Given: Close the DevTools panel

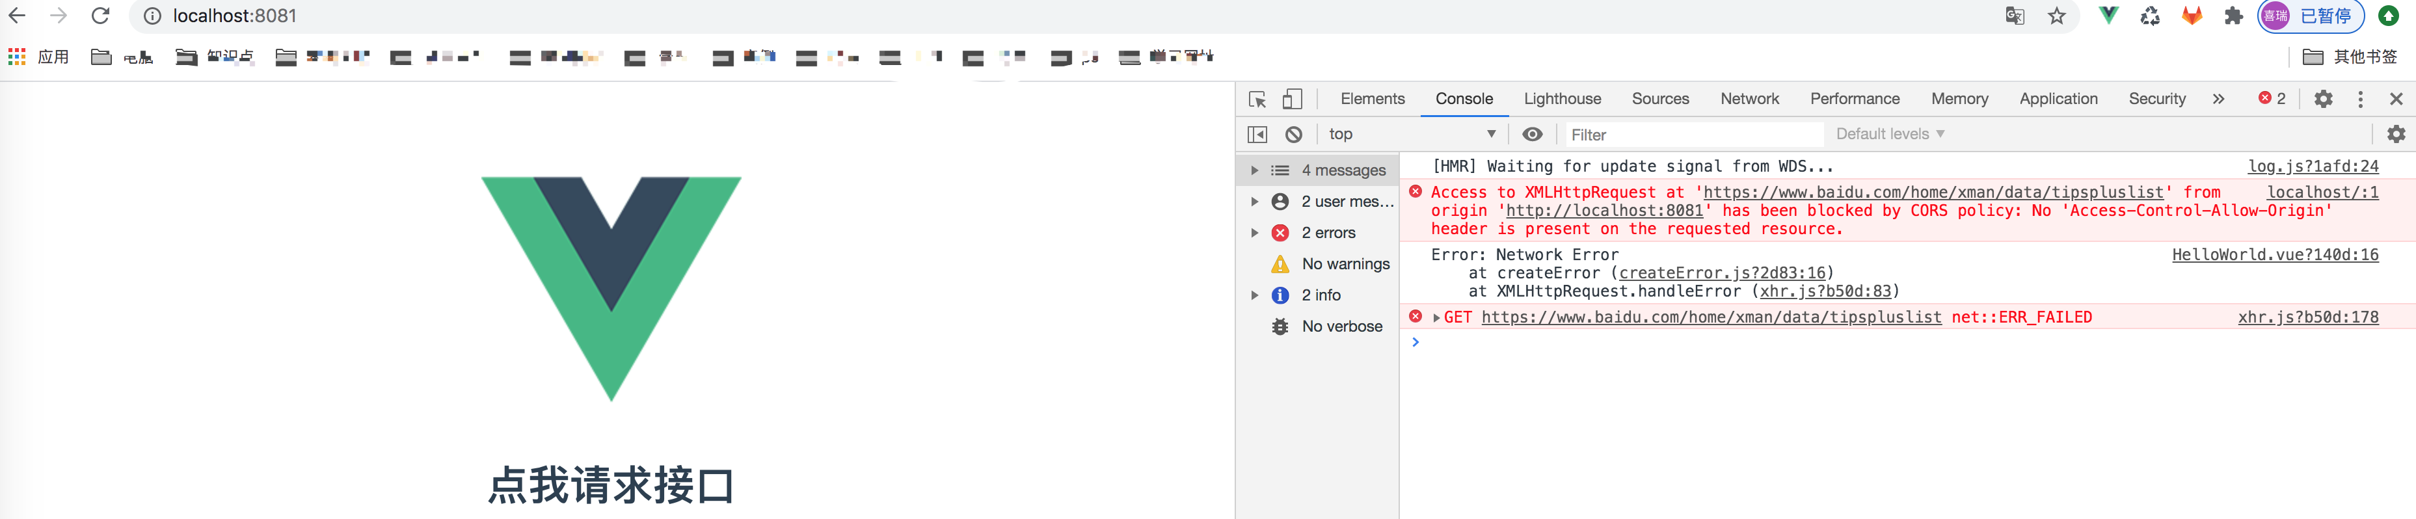Looking at the screenshot, I should point(2396,99).
